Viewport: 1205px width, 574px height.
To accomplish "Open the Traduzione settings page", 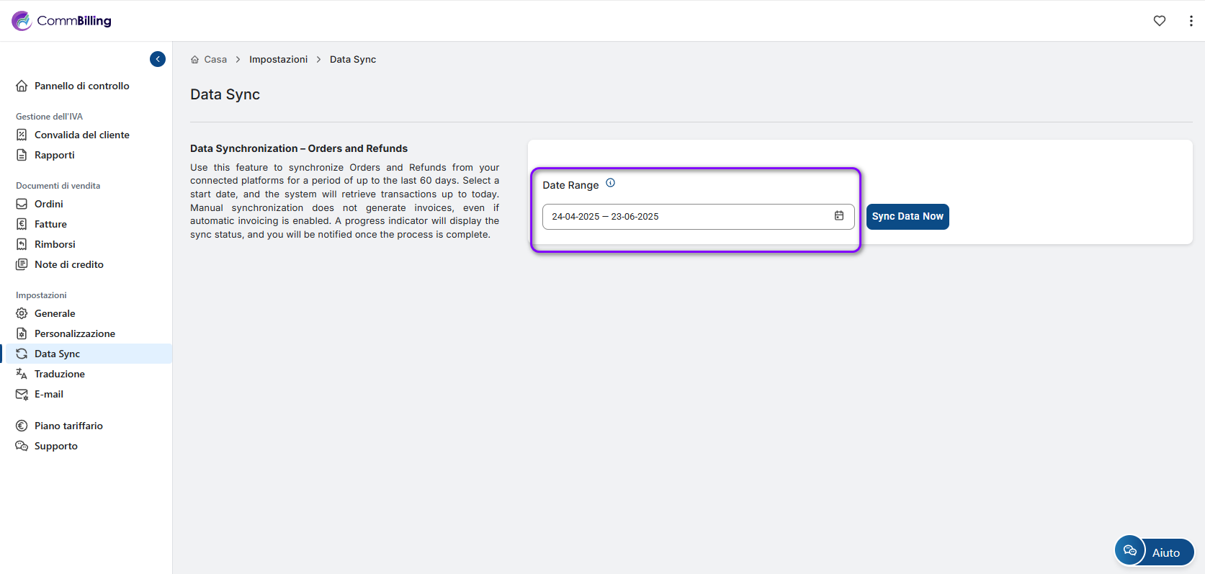I will [59, 374].
